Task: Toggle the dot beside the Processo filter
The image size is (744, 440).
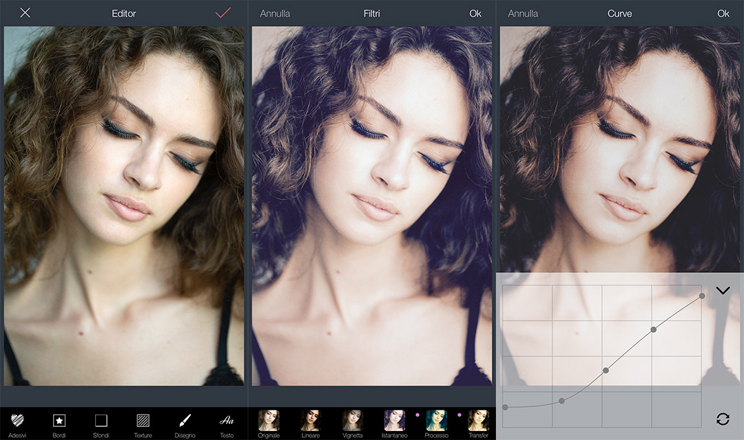Action: [x=458, y=415]
